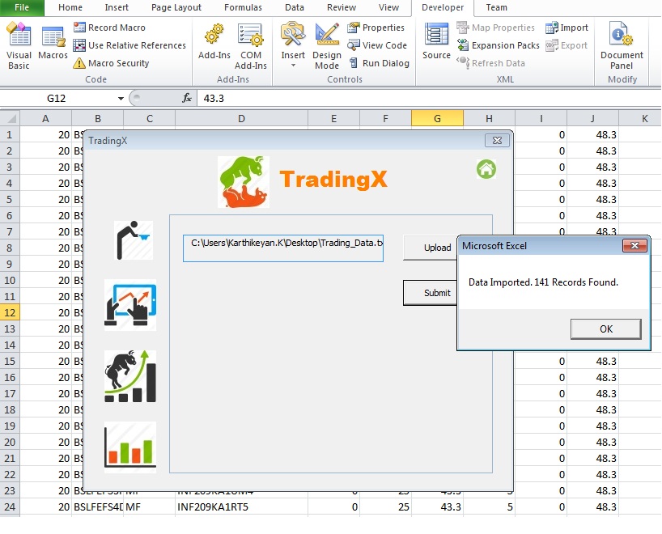The width and height of the screenshot is (662, 534).
Task: Select column G header
Action: pyautogui.click(x=437, y=119)
